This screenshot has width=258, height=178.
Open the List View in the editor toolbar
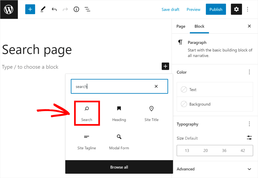[x=87, y=9]
